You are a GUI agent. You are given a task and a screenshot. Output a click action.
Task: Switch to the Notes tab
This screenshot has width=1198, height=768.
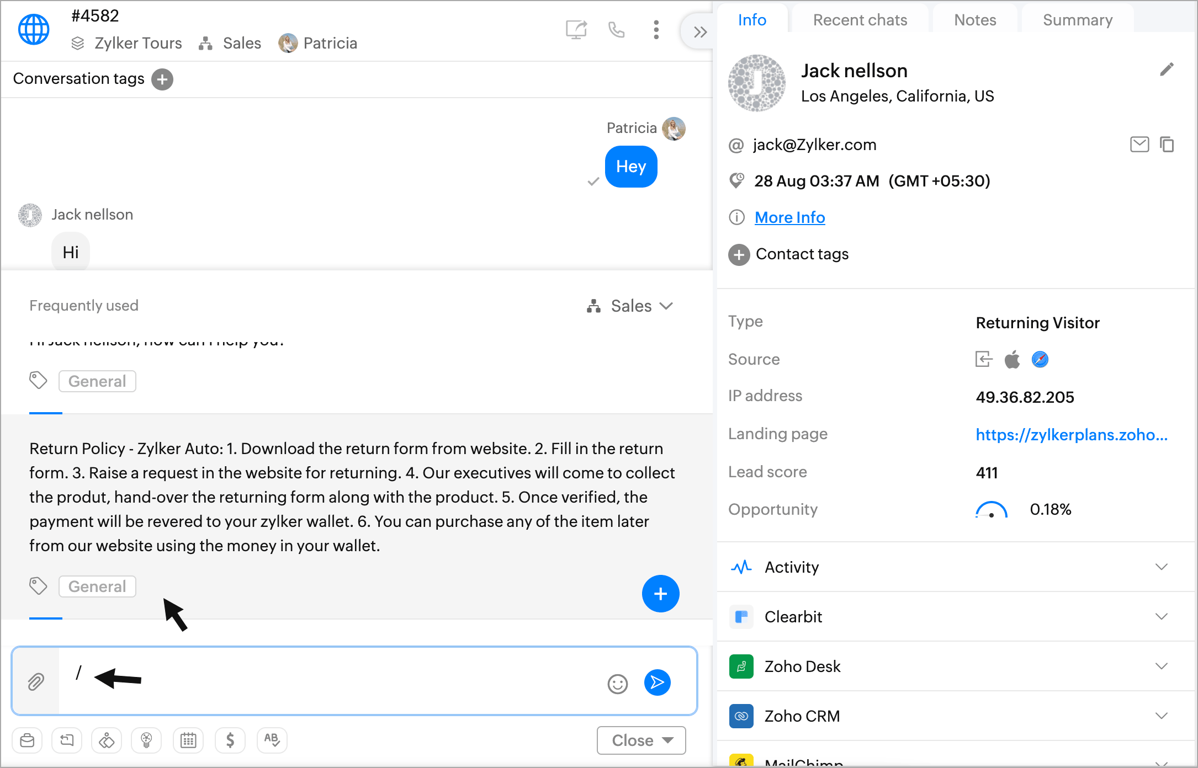(x=974, y=20)
